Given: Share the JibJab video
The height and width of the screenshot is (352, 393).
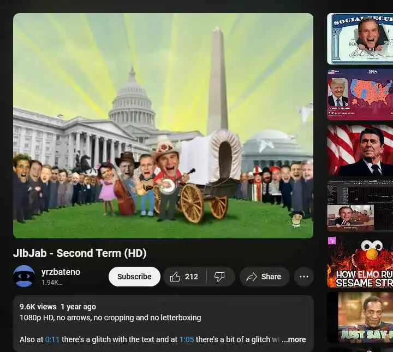Looking at the screenshot, I should (x=264, y=277).
